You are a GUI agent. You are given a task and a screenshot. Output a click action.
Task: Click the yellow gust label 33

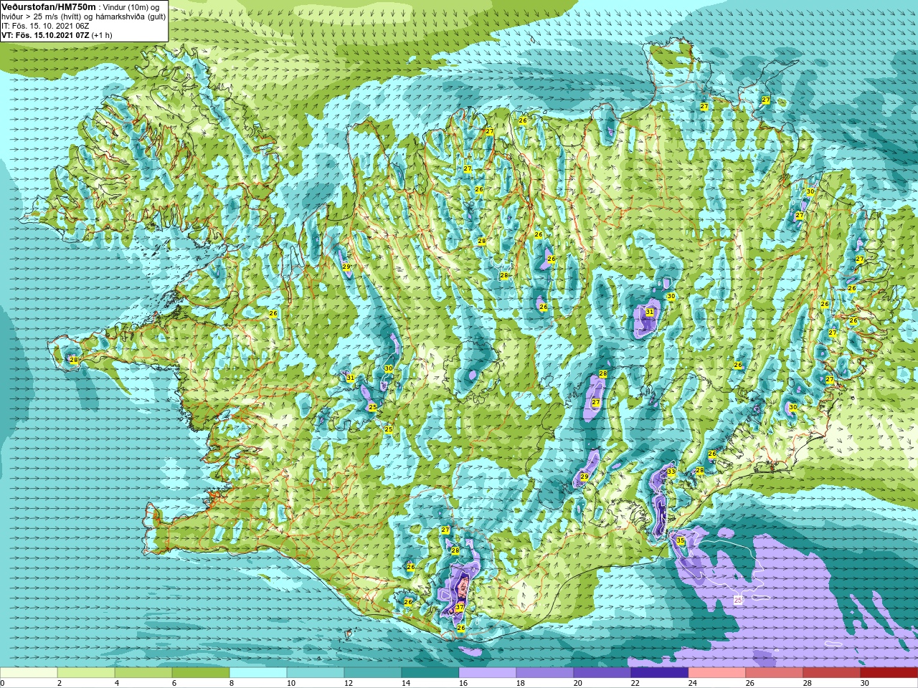671,472
